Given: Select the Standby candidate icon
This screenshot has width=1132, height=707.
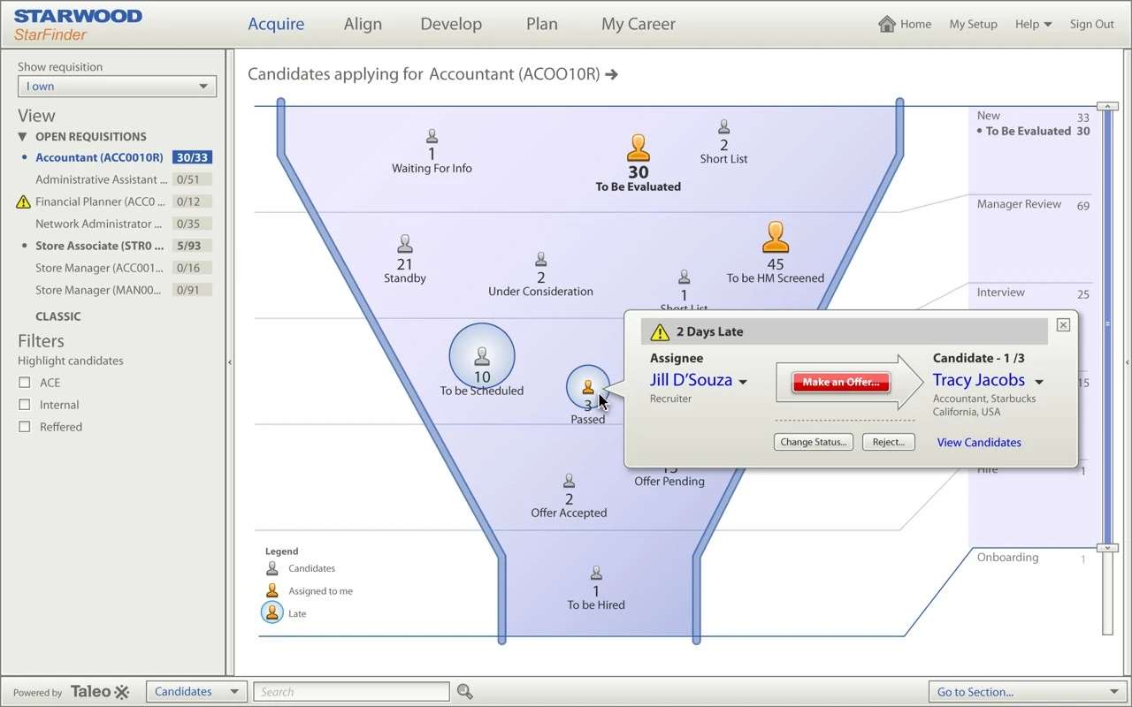Looking at the screenshot, I should (405, 244).
